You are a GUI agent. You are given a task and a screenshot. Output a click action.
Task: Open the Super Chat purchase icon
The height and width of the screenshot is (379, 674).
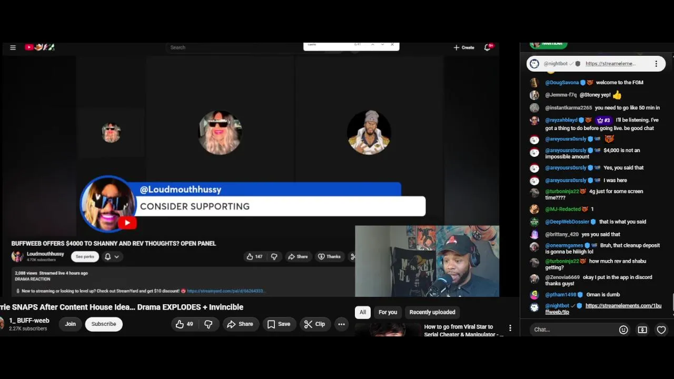[x=642, y=330]
